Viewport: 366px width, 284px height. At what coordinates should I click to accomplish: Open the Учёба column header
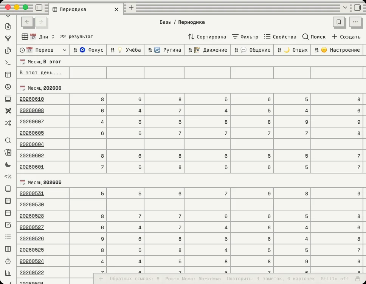click(126, 50)
